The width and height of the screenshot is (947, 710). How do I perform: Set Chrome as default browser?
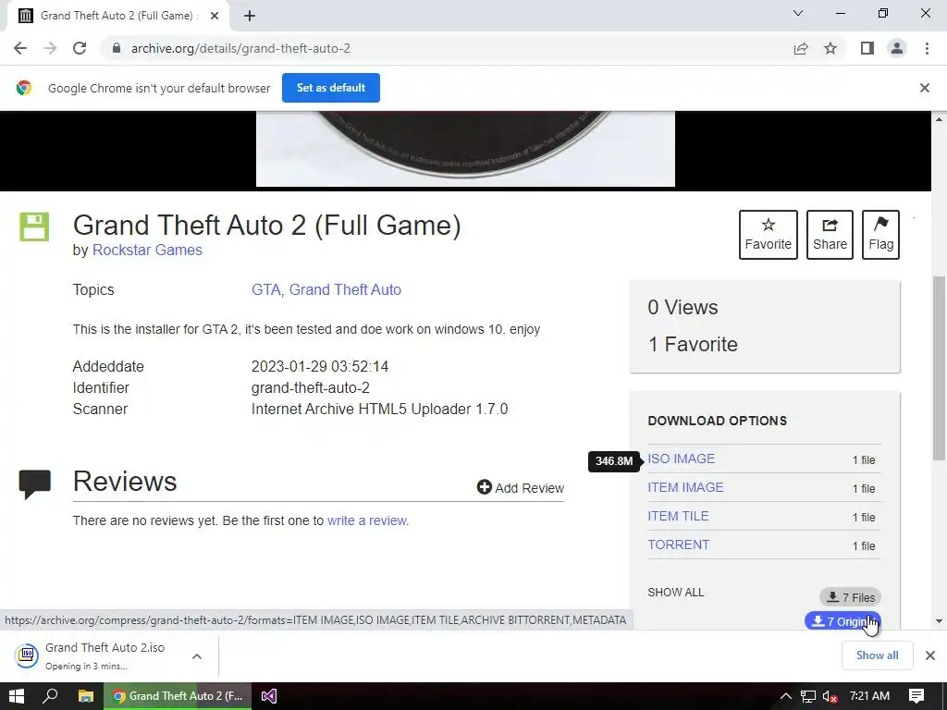(331, 88)
